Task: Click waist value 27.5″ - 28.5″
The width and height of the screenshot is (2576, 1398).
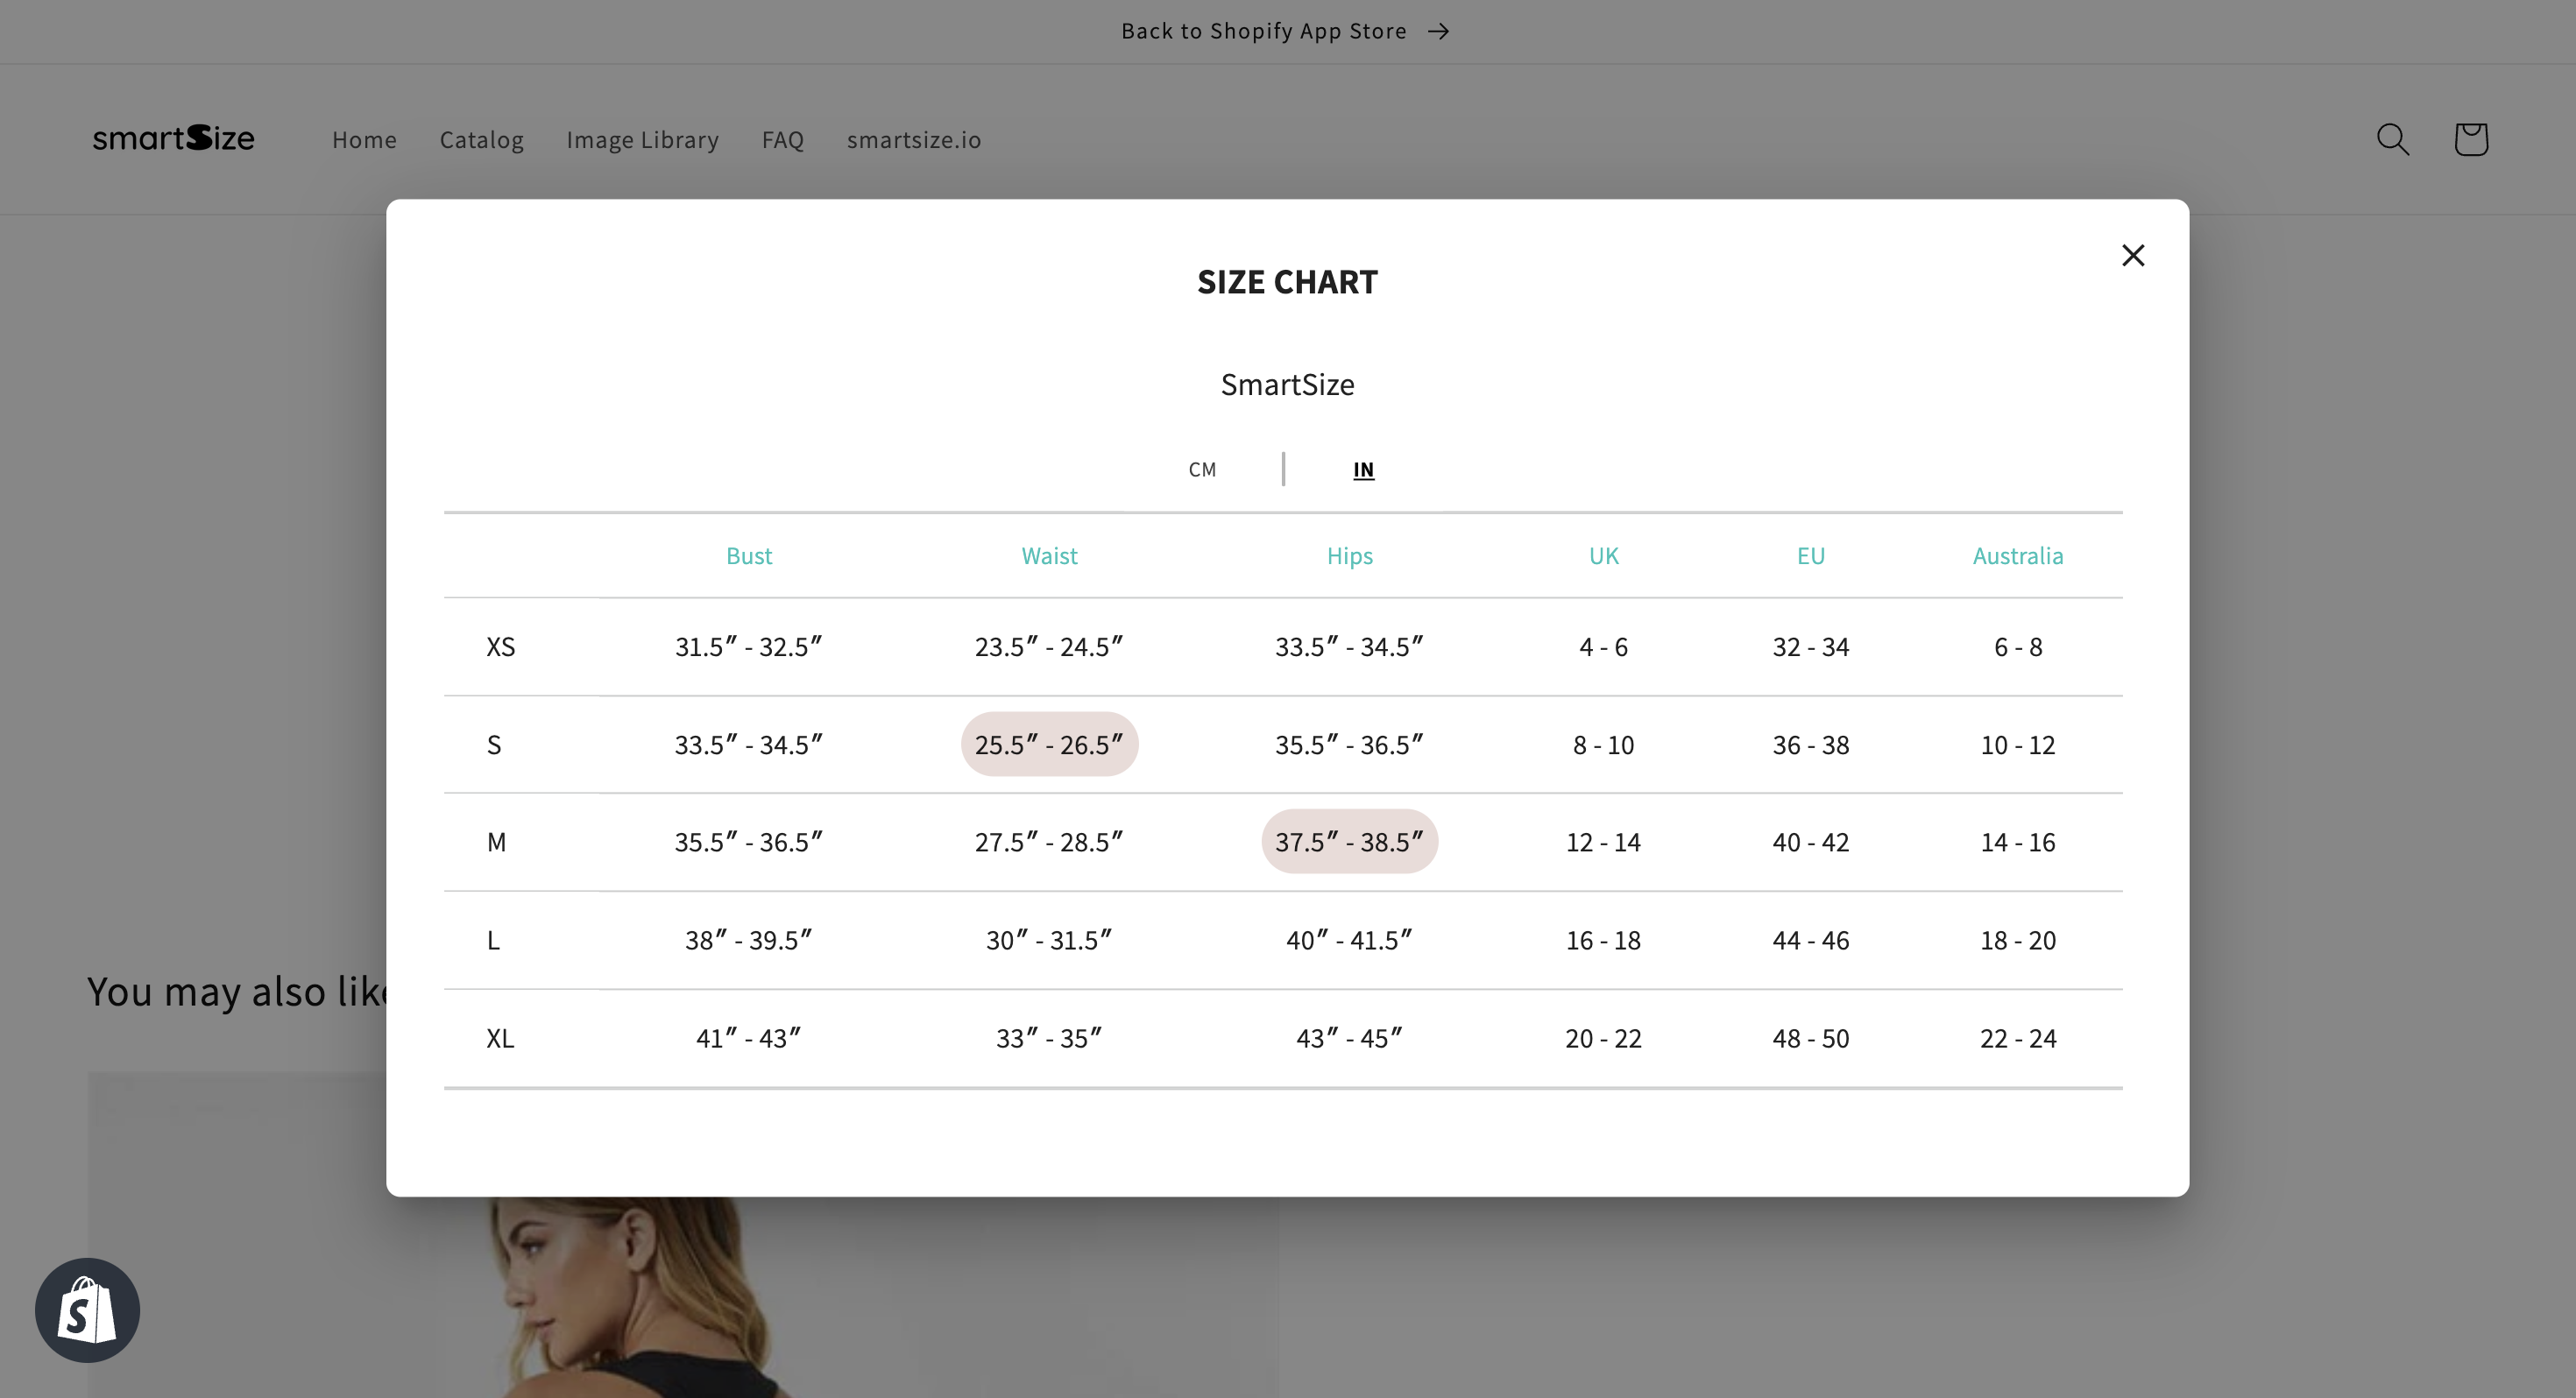Action: point(1049,843)
